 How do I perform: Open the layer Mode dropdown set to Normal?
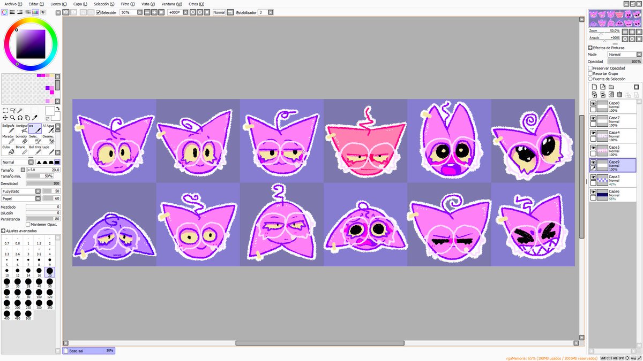coord(624,54)
